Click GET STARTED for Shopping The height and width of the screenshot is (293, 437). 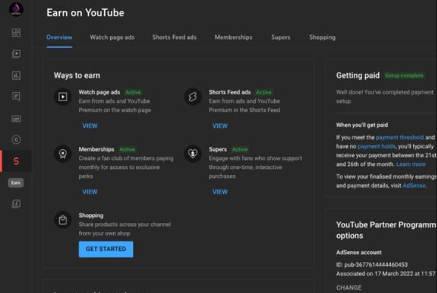[x=106, y=249]
